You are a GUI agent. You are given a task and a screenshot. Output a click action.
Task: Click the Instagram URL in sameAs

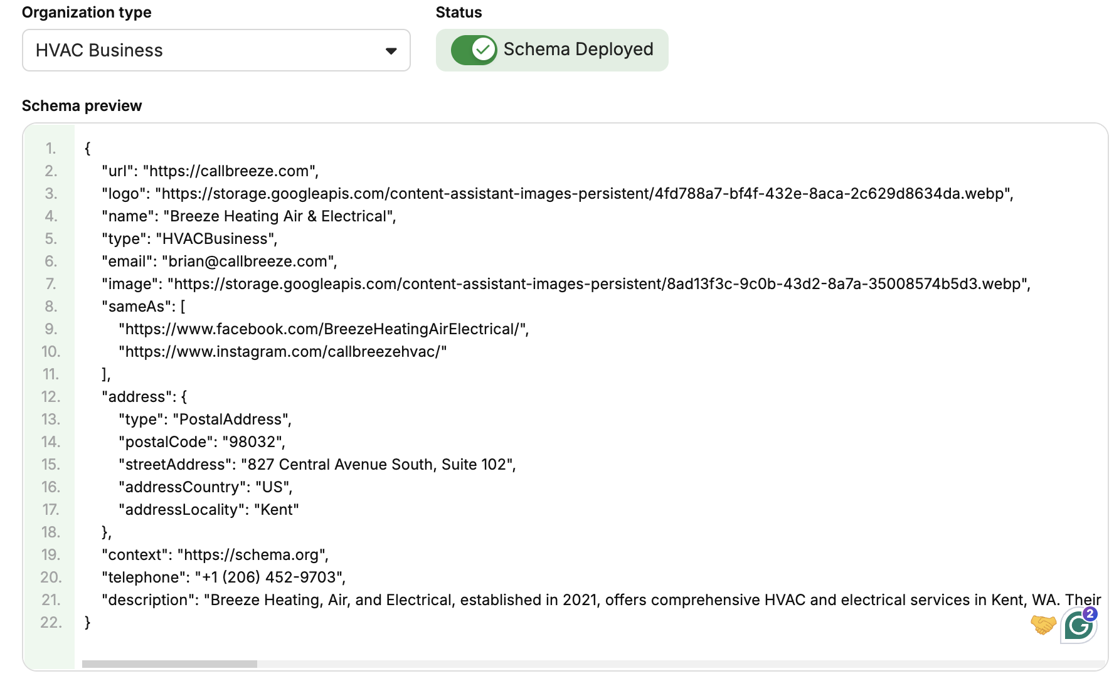click(x=283, y=352)
